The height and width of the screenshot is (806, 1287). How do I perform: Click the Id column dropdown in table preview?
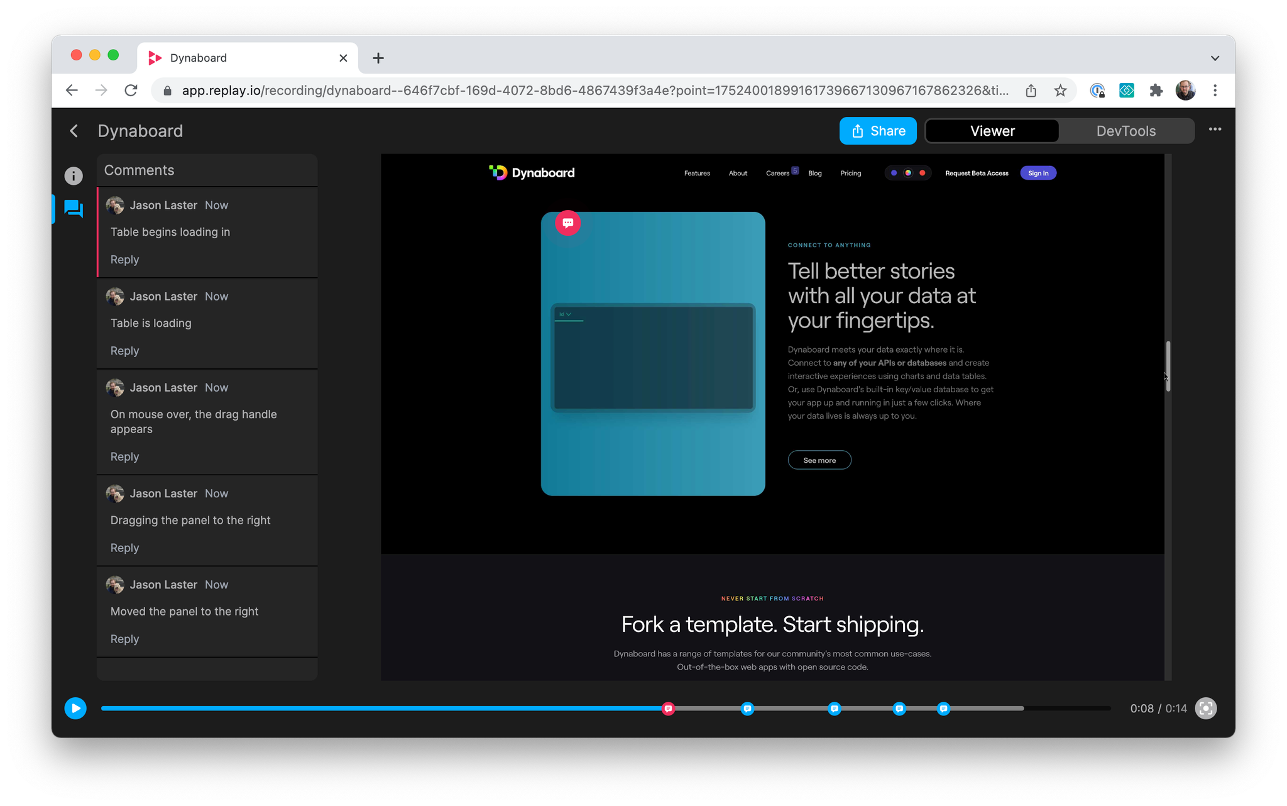click(565, 314)
